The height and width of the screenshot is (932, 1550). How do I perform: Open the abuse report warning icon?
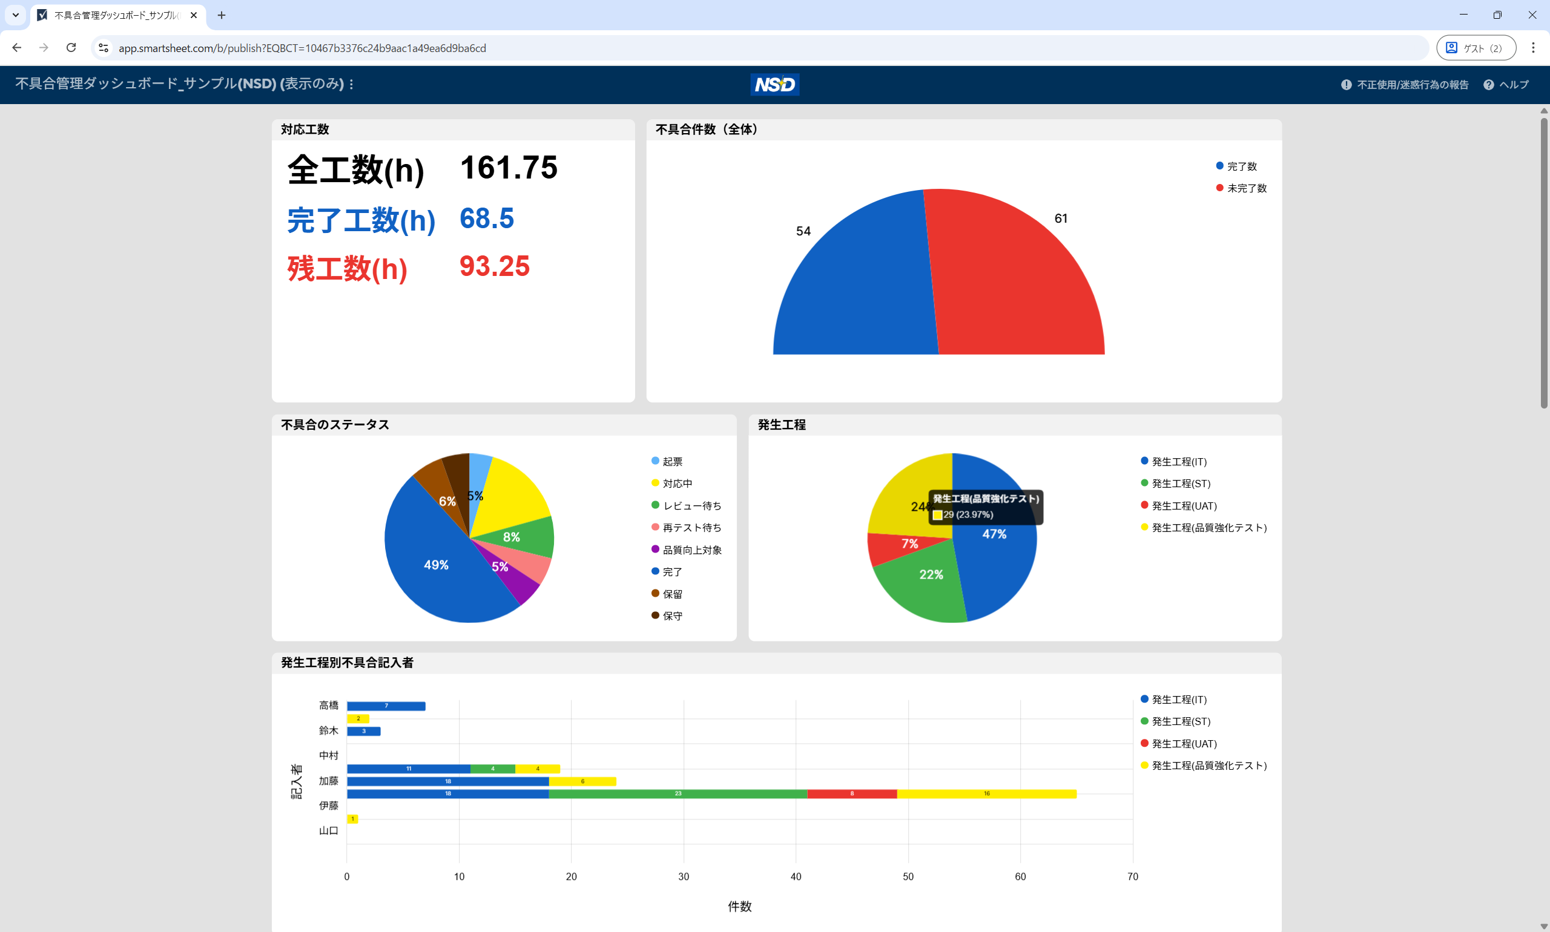pyautogui.click(x=1346, y=85)
